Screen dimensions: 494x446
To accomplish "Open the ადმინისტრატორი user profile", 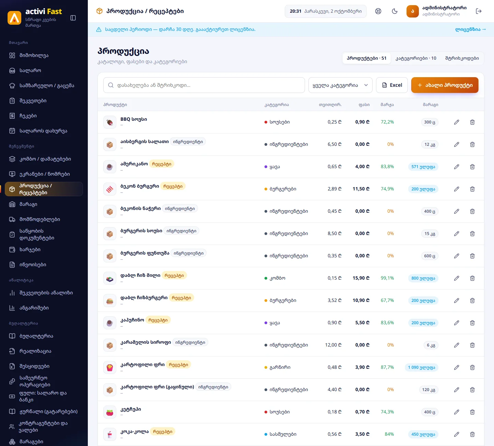I will (x=437, y=11).
